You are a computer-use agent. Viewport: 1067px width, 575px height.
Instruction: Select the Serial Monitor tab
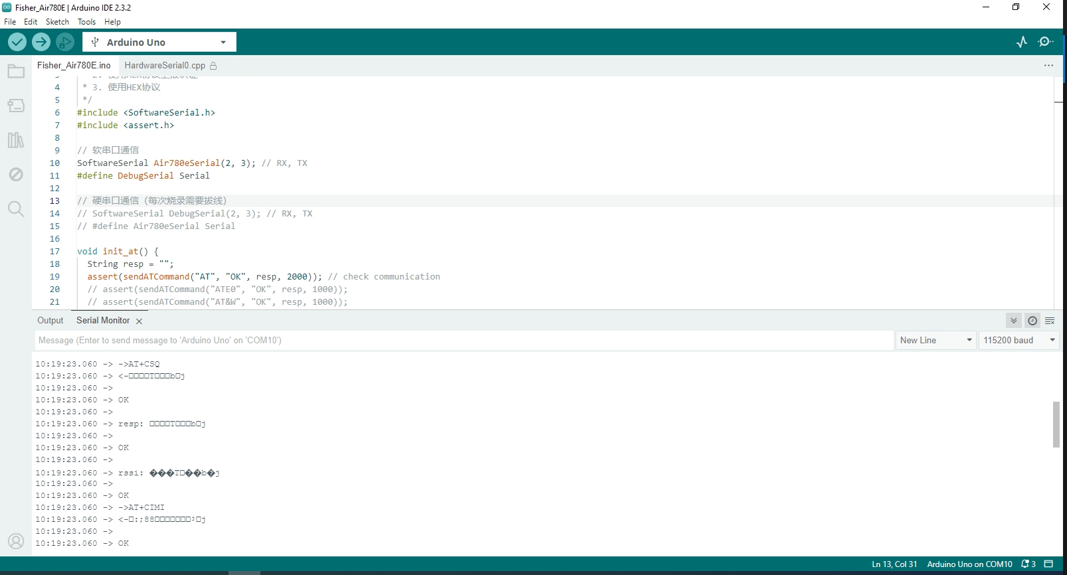pos(103,321)
